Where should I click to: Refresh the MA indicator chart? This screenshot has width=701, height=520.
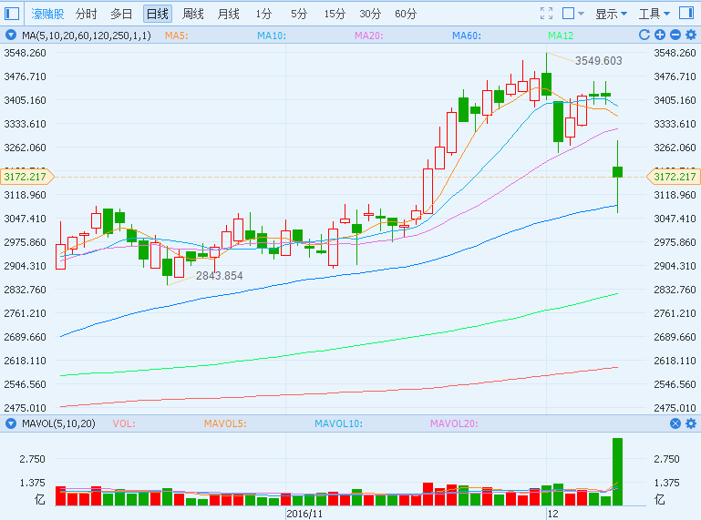(644, 35)
